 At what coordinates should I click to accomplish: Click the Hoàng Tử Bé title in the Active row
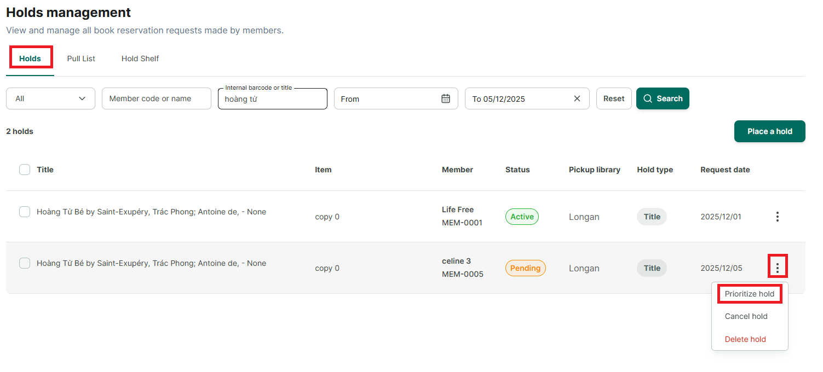tap(151, 212)
